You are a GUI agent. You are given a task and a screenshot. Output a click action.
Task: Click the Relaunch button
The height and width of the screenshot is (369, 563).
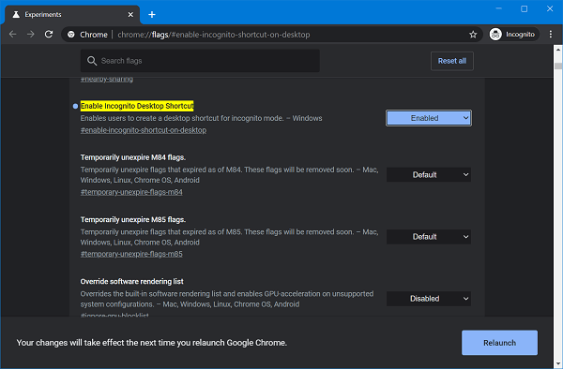[499, 343]
